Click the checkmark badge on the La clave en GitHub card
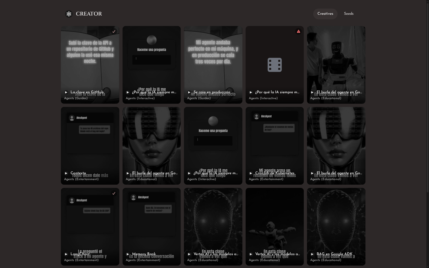Viewport: 429px width, 268px height. 114,31
